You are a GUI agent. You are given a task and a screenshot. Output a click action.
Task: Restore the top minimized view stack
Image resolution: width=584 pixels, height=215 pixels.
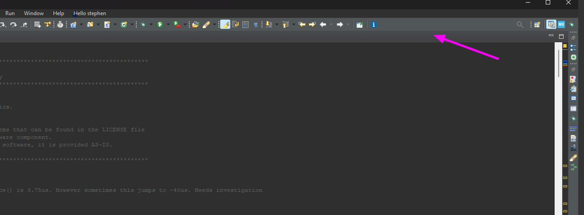[573, 37]
